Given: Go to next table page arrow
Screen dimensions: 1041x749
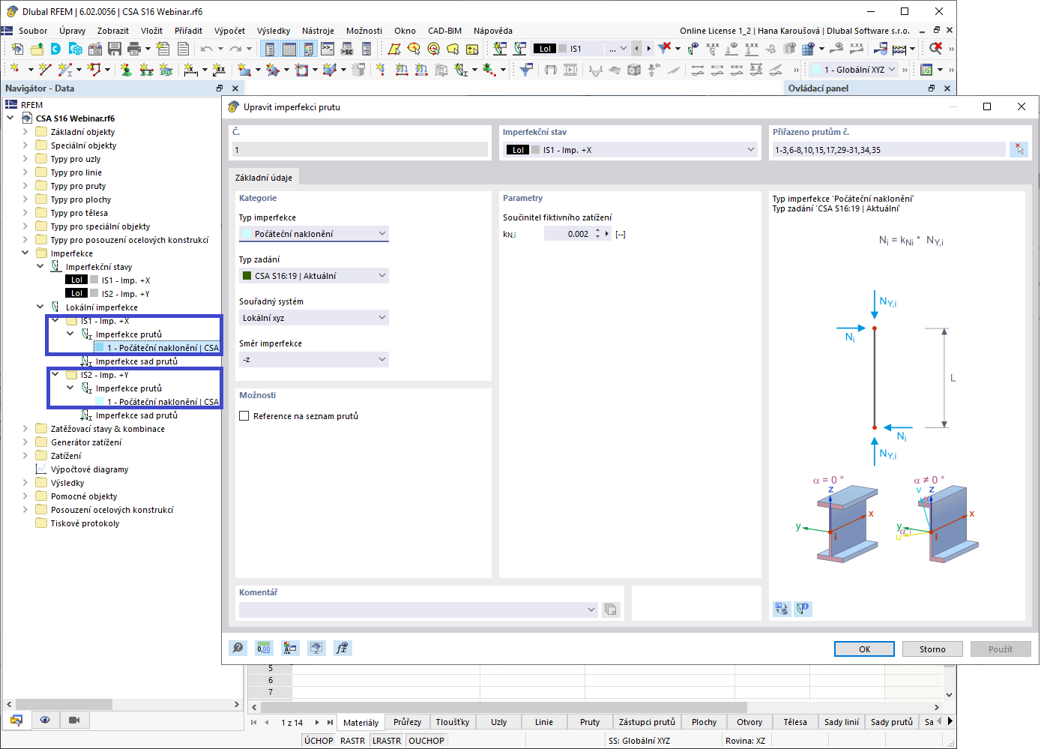Looking at the screenshot, I should 317,723.
